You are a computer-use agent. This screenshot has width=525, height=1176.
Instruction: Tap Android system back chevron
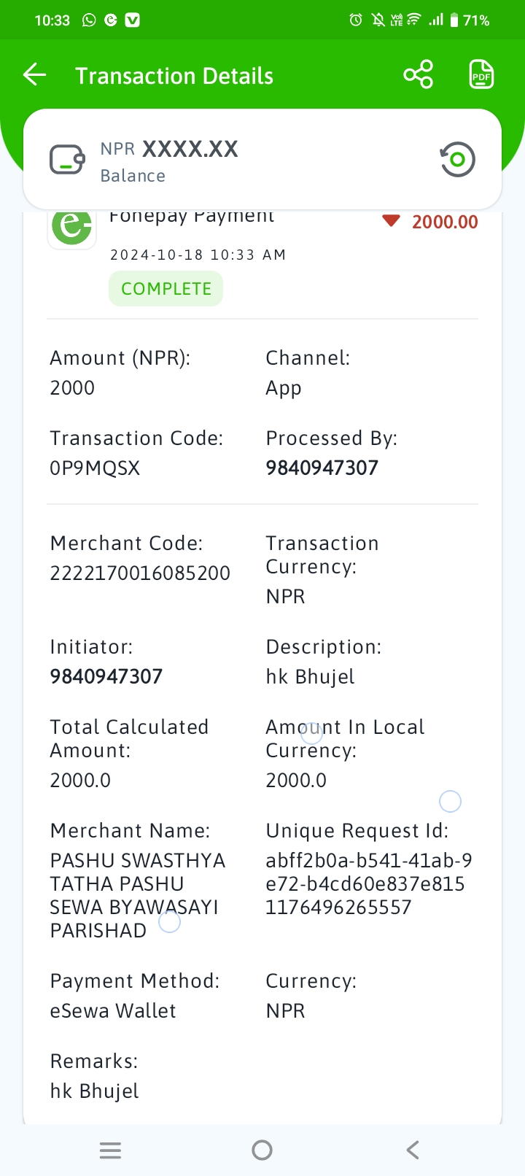(x=413, y=1150)
